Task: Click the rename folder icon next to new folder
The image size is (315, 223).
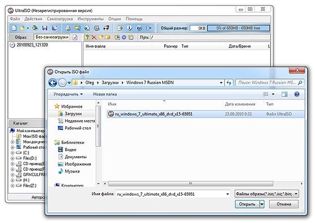Action: [107, 37]
